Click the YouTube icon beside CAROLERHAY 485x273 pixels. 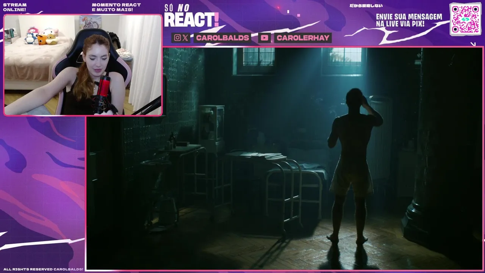click(264, 38)
